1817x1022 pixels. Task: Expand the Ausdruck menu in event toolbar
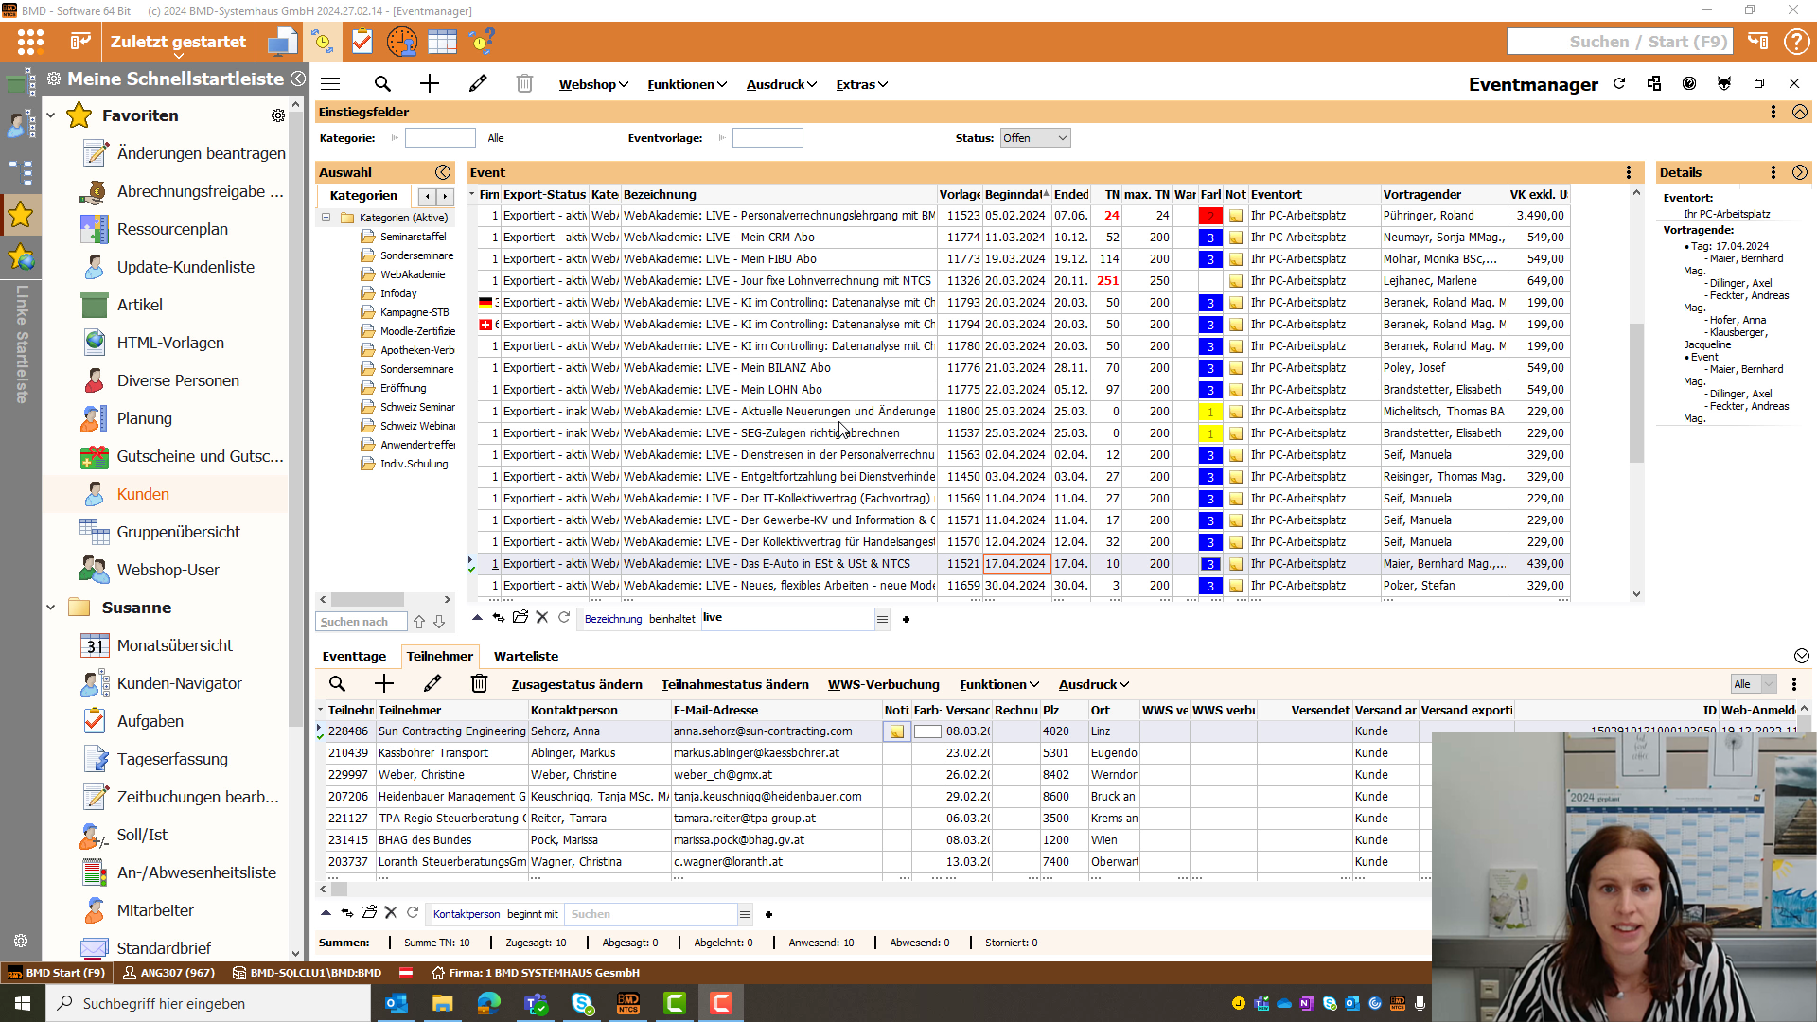(x=781, y=84)
